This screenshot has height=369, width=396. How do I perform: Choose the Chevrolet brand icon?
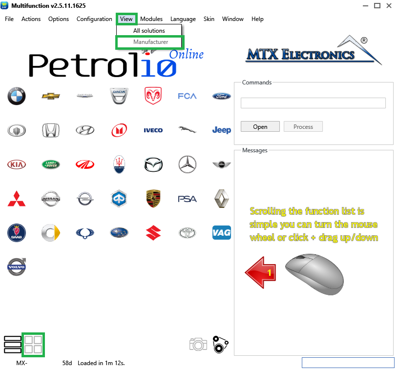point(50,96)
